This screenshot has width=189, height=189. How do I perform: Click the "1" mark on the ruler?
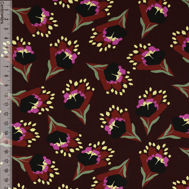[6, 10]
